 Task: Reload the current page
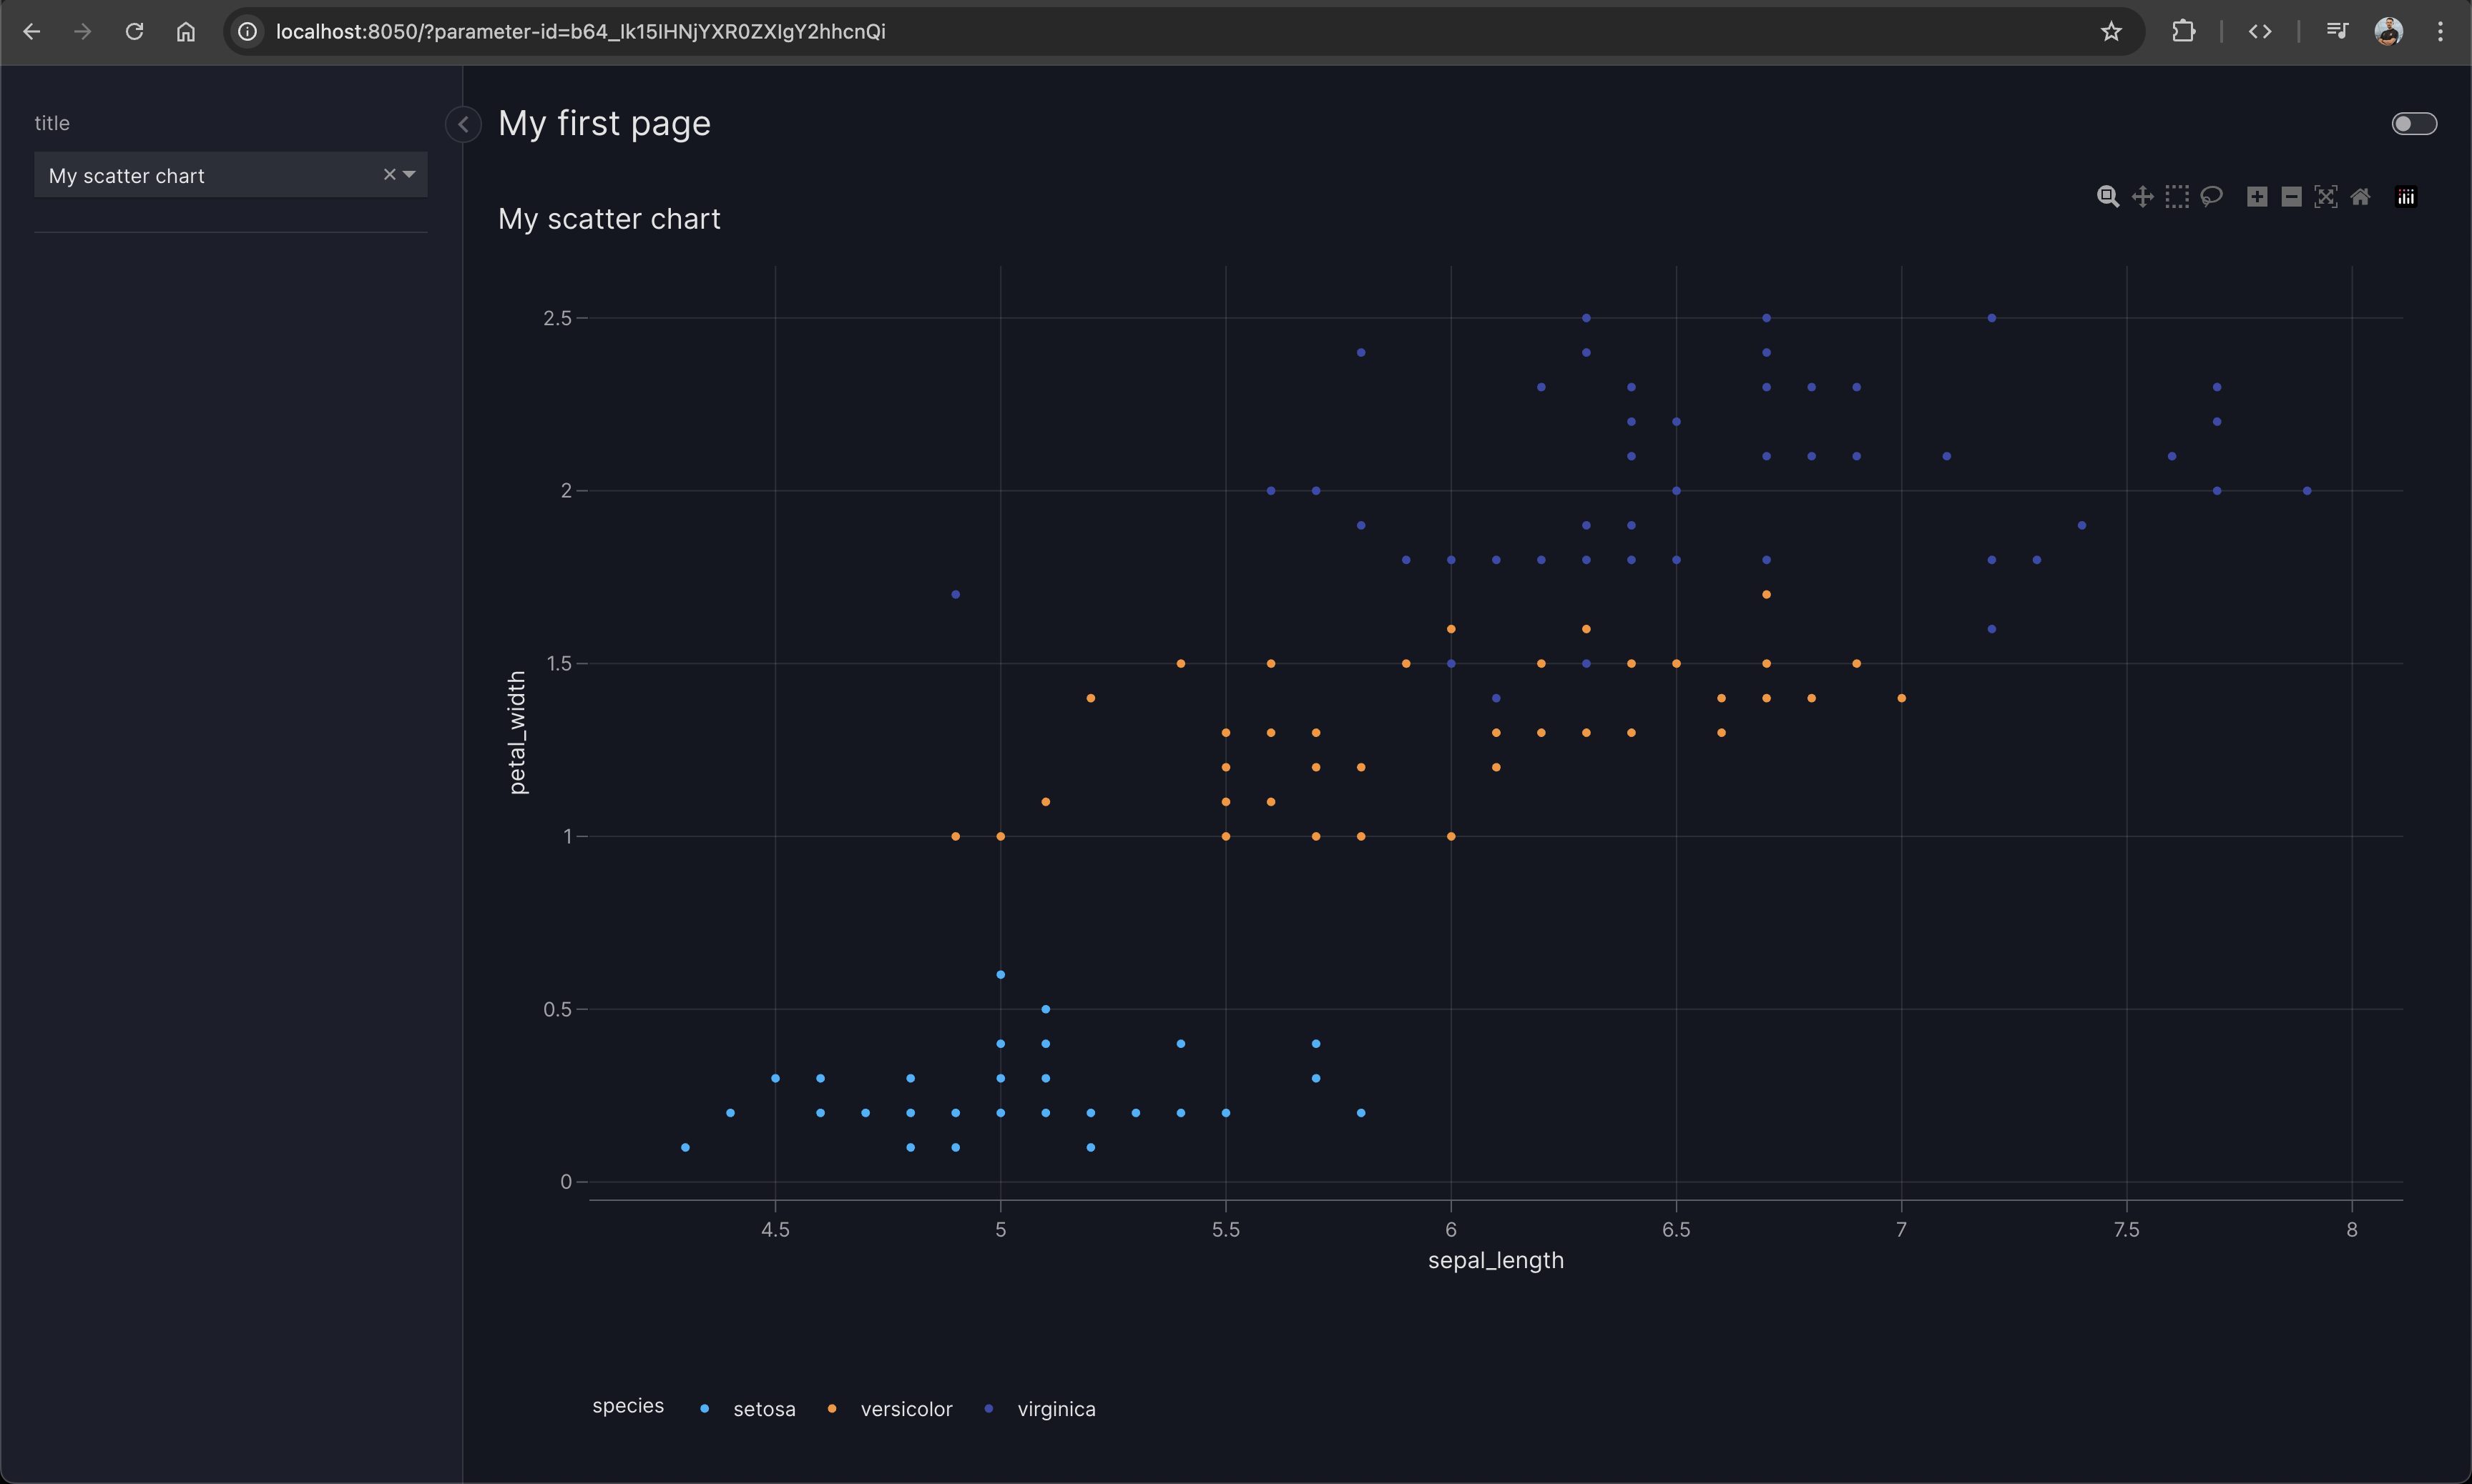134,32
